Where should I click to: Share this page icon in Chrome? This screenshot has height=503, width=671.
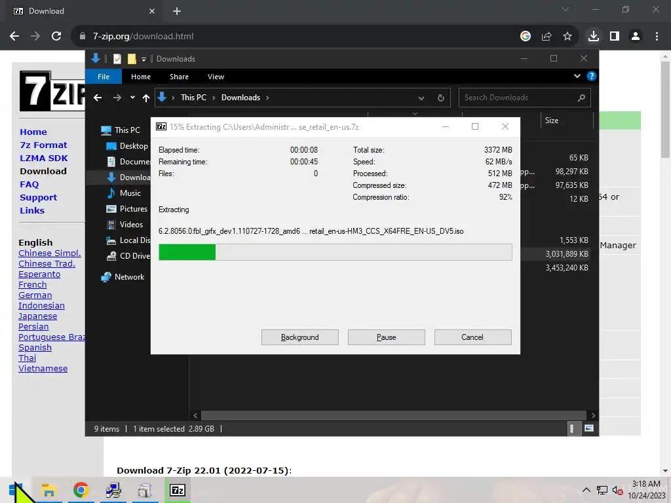[546, 37]
